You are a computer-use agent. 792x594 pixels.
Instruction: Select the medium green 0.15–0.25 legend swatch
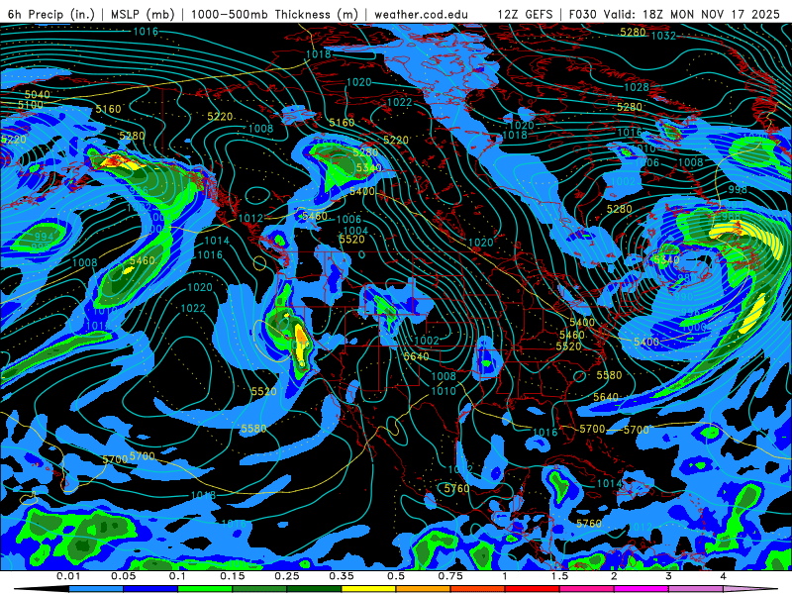[259, 589]
